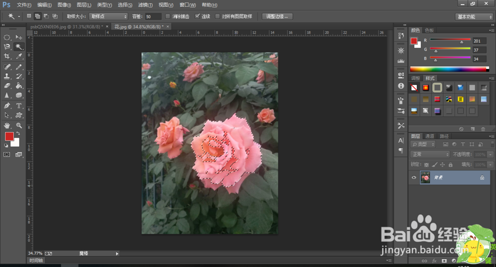This screenshot has width=496, height=267.
Task: Select the Sponge tool
Action: pos(19,95)
